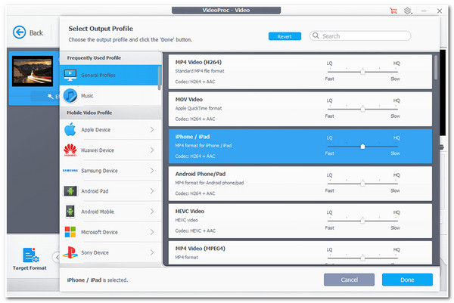Image resolution: width=454 pixels, height=303 pixels.
Task: Click the MP4 Video (H264) quality slider
Action: click(362, 72)
